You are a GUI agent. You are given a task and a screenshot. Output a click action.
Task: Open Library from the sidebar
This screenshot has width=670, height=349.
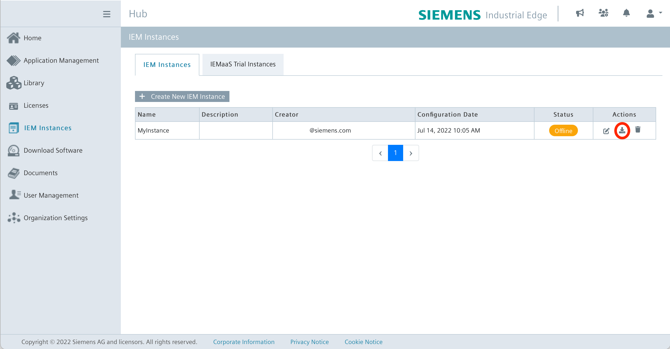(x=34, y=83)
